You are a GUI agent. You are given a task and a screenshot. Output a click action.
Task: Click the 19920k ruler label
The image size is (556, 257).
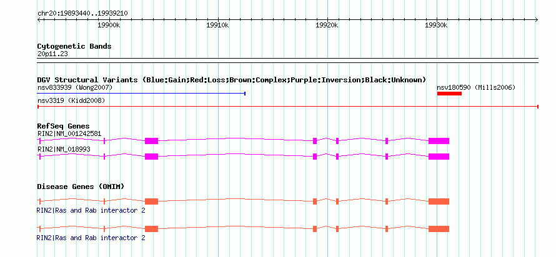327,26
